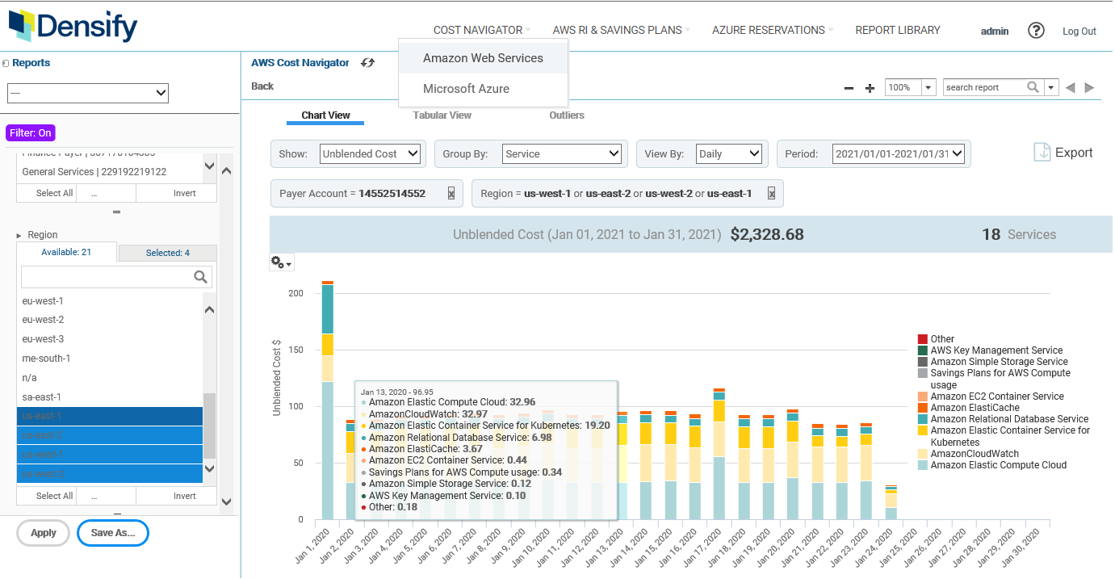Open the View By Daily dropdown
Viewport: 1115px width, 579px height.
click(728, 153)
